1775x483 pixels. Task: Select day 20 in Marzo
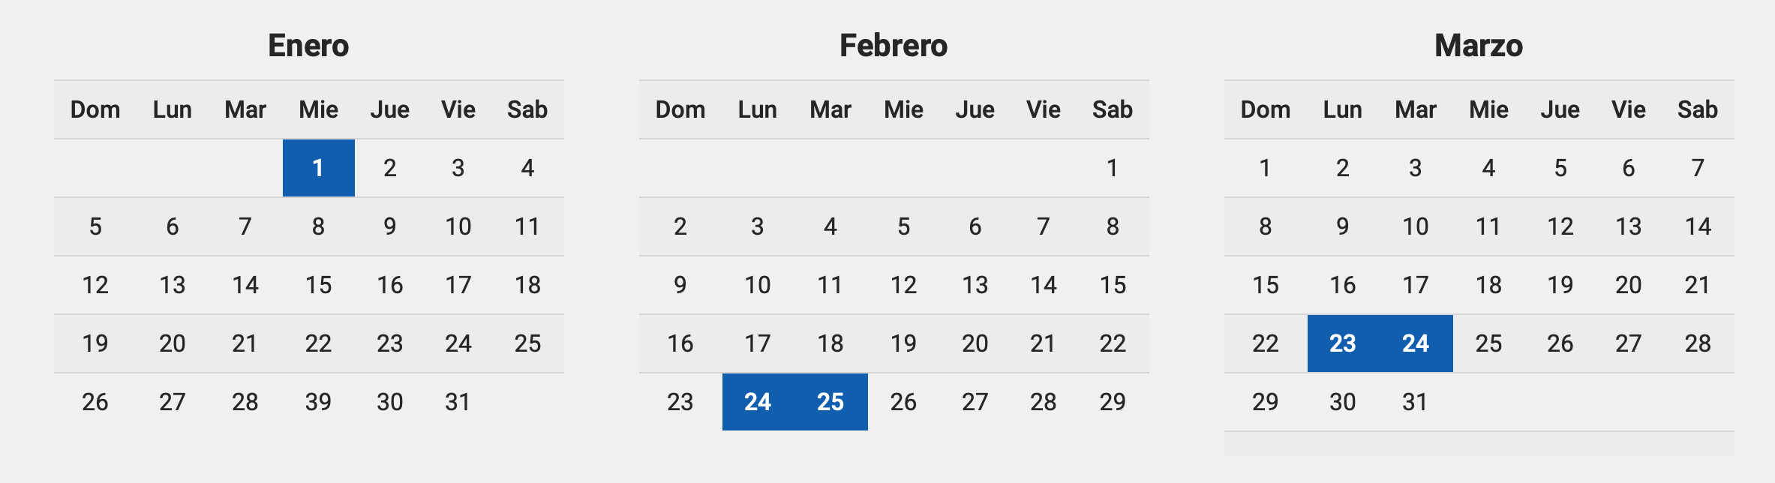[1629, 285]
